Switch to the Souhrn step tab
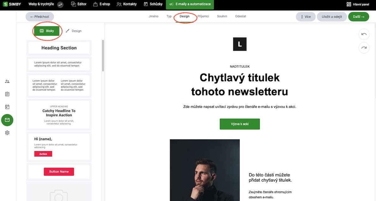Screen dimensions: 376x201 222,16
